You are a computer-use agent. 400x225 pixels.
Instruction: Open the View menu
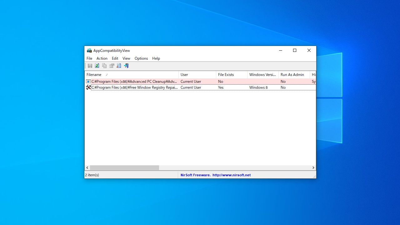click(x=126, y=58)
